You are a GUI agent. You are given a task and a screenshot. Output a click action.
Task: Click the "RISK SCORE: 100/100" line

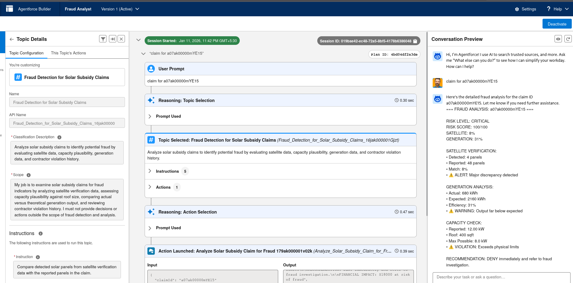tap(467, 127)
